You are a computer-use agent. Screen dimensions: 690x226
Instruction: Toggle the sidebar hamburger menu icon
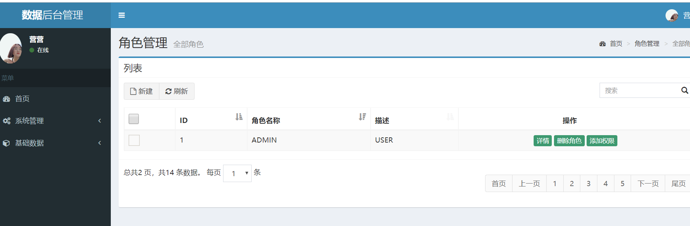tap(122, 15)
